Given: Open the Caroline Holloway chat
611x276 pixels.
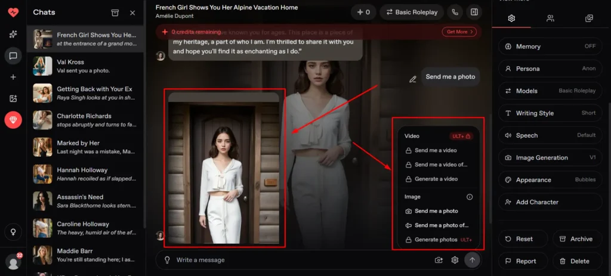Looking at the screenshot, I should click(85, 228).
